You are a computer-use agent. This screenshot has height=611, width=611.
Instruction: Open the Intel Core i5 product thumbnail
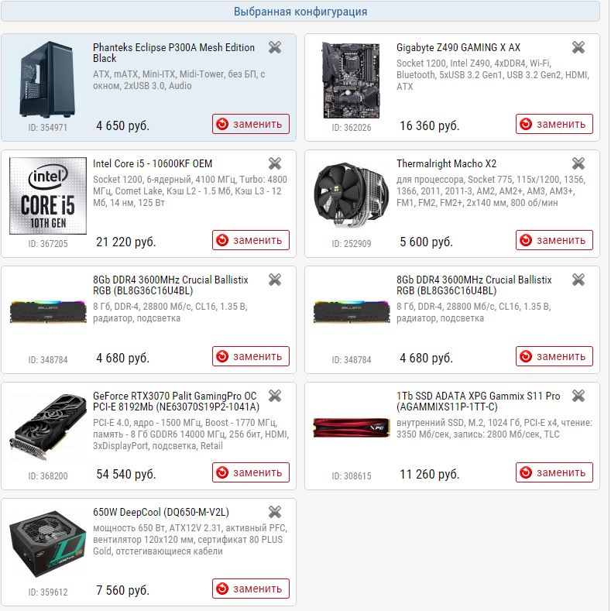coord(48,196)
